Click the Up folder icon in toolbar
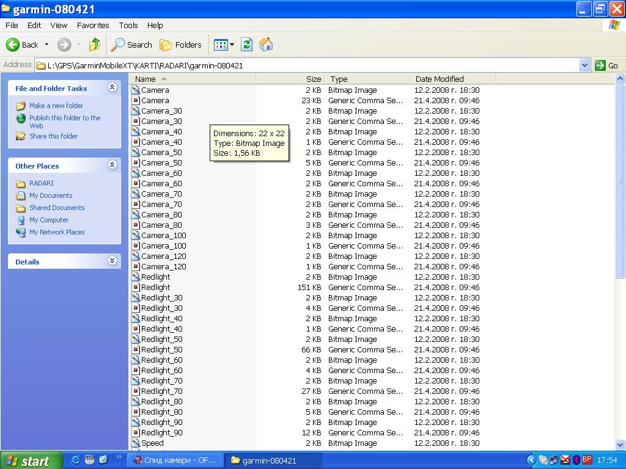This screenshot has height=469, width=626. pyautogui.click(x=94, y=45)
